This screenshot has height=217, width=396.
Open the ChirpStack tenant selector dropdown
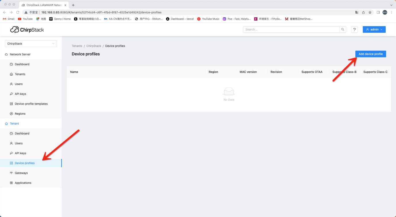pos(31,44)
